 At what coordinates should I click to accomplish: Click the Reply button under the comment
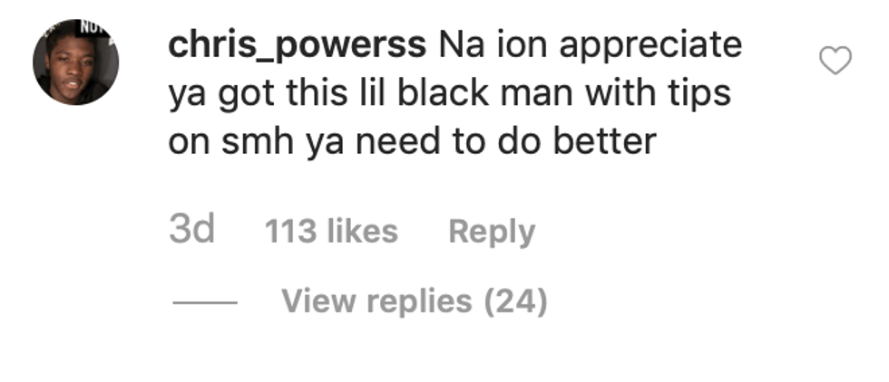492,232
